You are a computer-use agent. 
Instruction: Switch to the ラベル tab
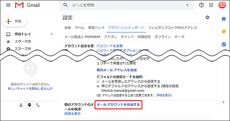(80, 28)
